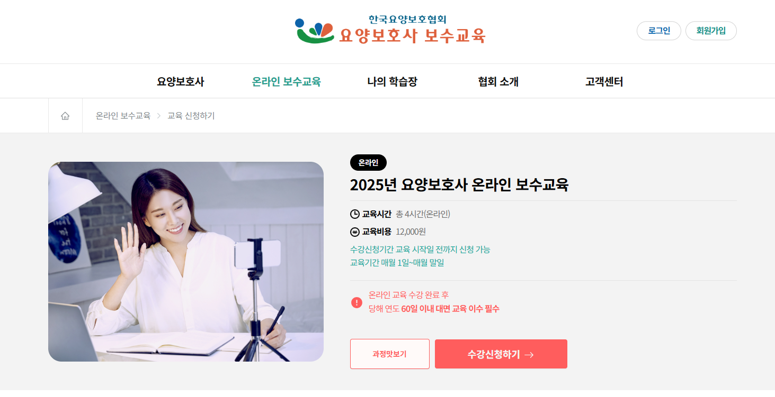The image size is (775, 397).
Task: Click the 온라인 보수교육 breadcrumb link
Action: [x=123, y=116]
